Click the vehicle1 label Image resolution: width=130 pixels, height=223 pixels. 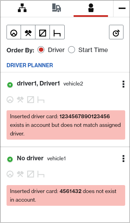point(56,159)
